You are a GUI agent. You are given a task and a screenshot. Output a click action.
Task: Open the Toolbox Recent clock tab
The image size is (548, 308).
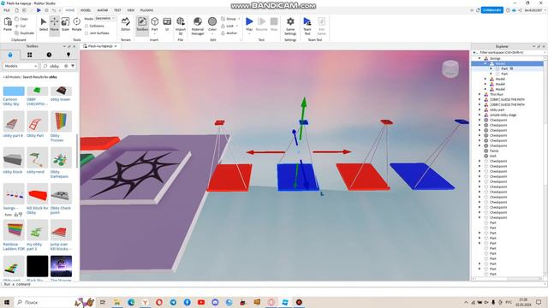click(x=49, y=55)
